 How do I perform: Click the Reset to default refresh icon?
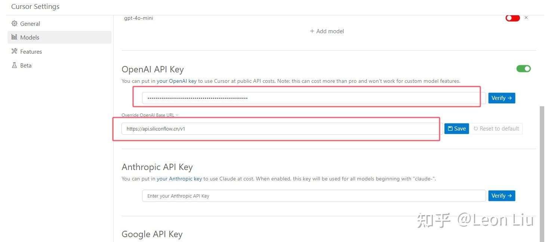coord(476,129)
